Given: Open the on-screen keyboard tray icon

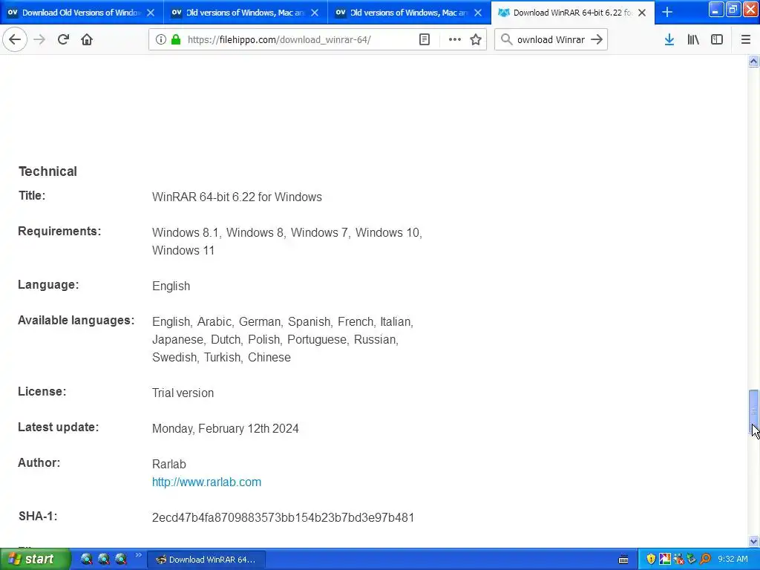Looking at the screenshot, I should click(x=623, y=560).
